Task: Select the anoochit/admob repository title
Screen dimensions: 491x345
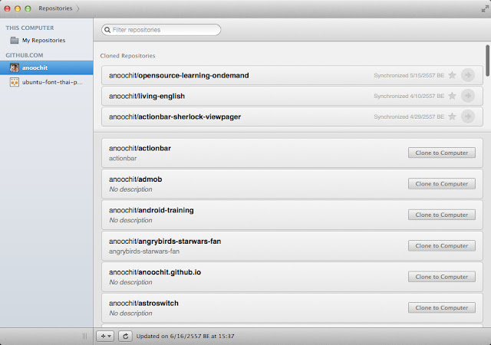Action: point(136,179)
